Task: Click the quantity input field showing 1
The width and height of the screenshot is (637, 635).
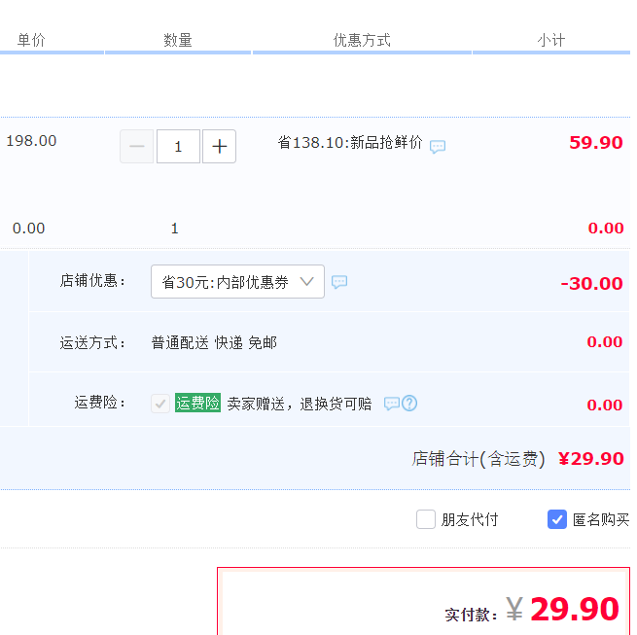Action: pos(178,147)
